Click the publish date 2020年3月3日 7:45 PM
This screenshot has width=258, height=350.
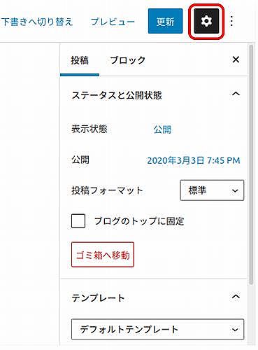[x=194, y=160]
